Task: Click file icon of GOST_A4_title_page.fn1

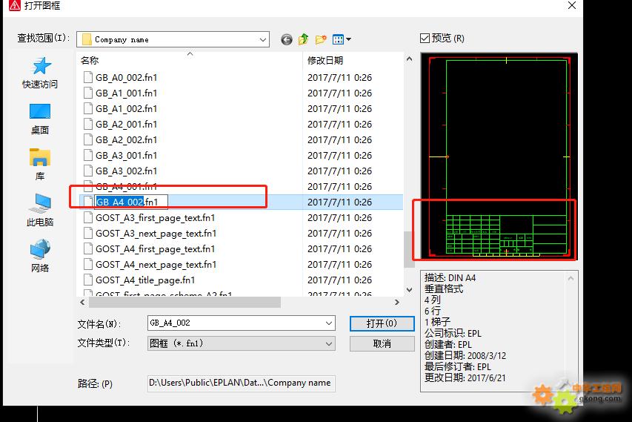Action: (x=88, y=280)
